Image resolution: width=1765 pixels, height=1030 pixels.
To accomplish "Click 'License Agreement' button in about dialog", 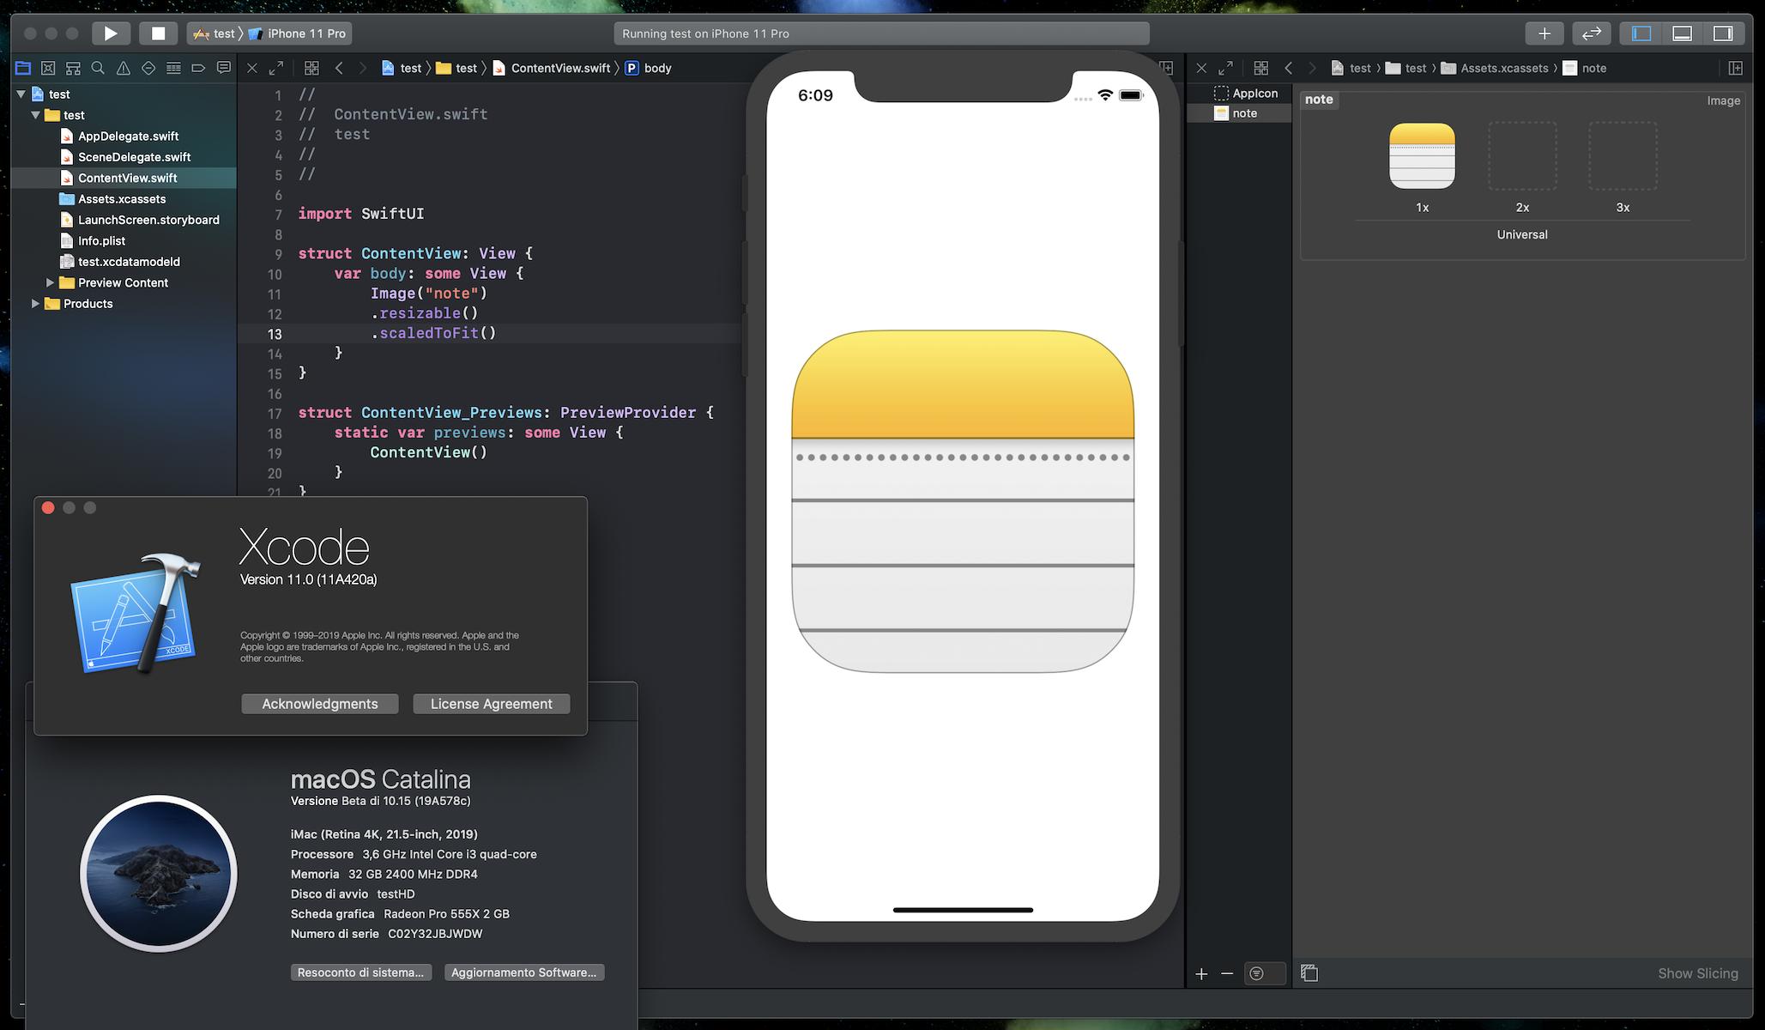I will [490, 703].
